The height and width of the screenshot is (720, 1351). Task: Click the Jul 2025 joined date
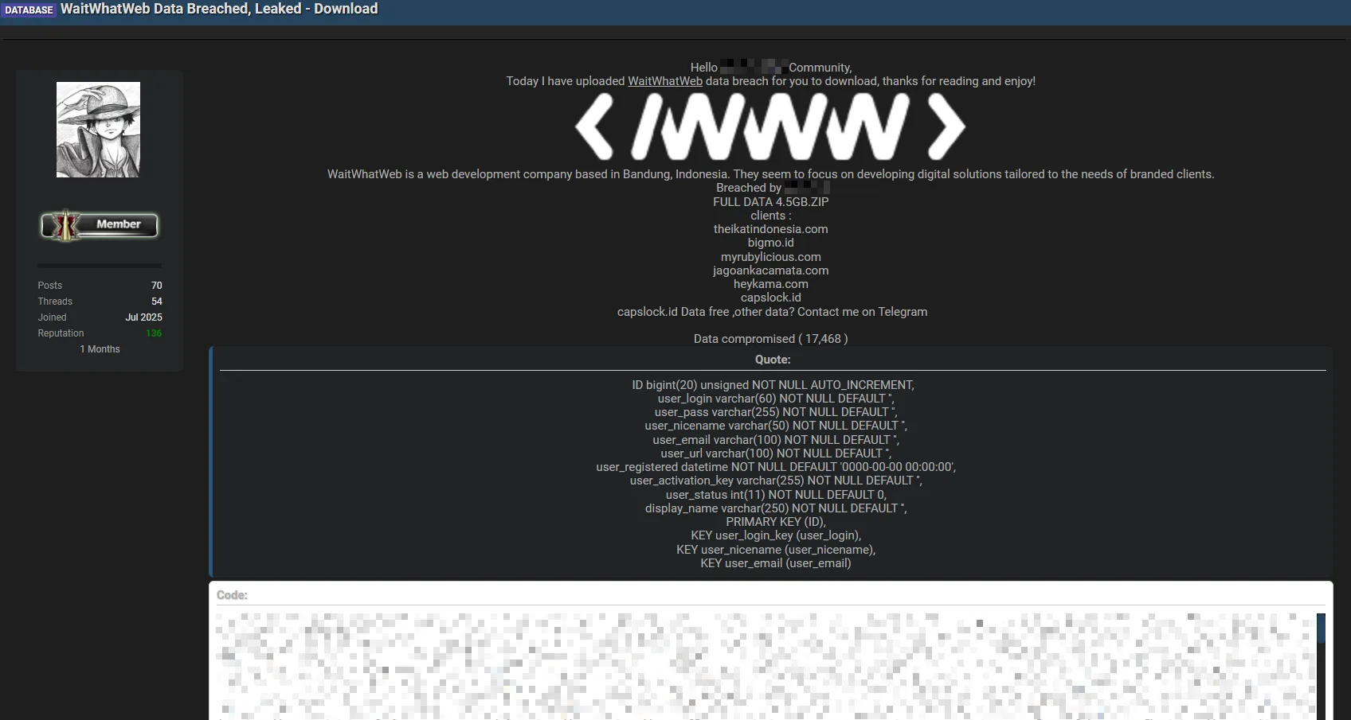click(x=143, y=317)
